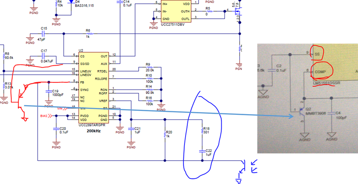The height and width of the screenshot is (184, 358).
Task: Select the AUX pin label on U2
Action: (104, 64)
